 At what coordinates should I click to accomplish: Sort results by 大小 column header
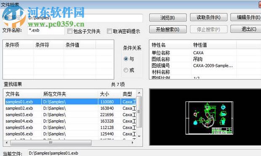[109, 94]
